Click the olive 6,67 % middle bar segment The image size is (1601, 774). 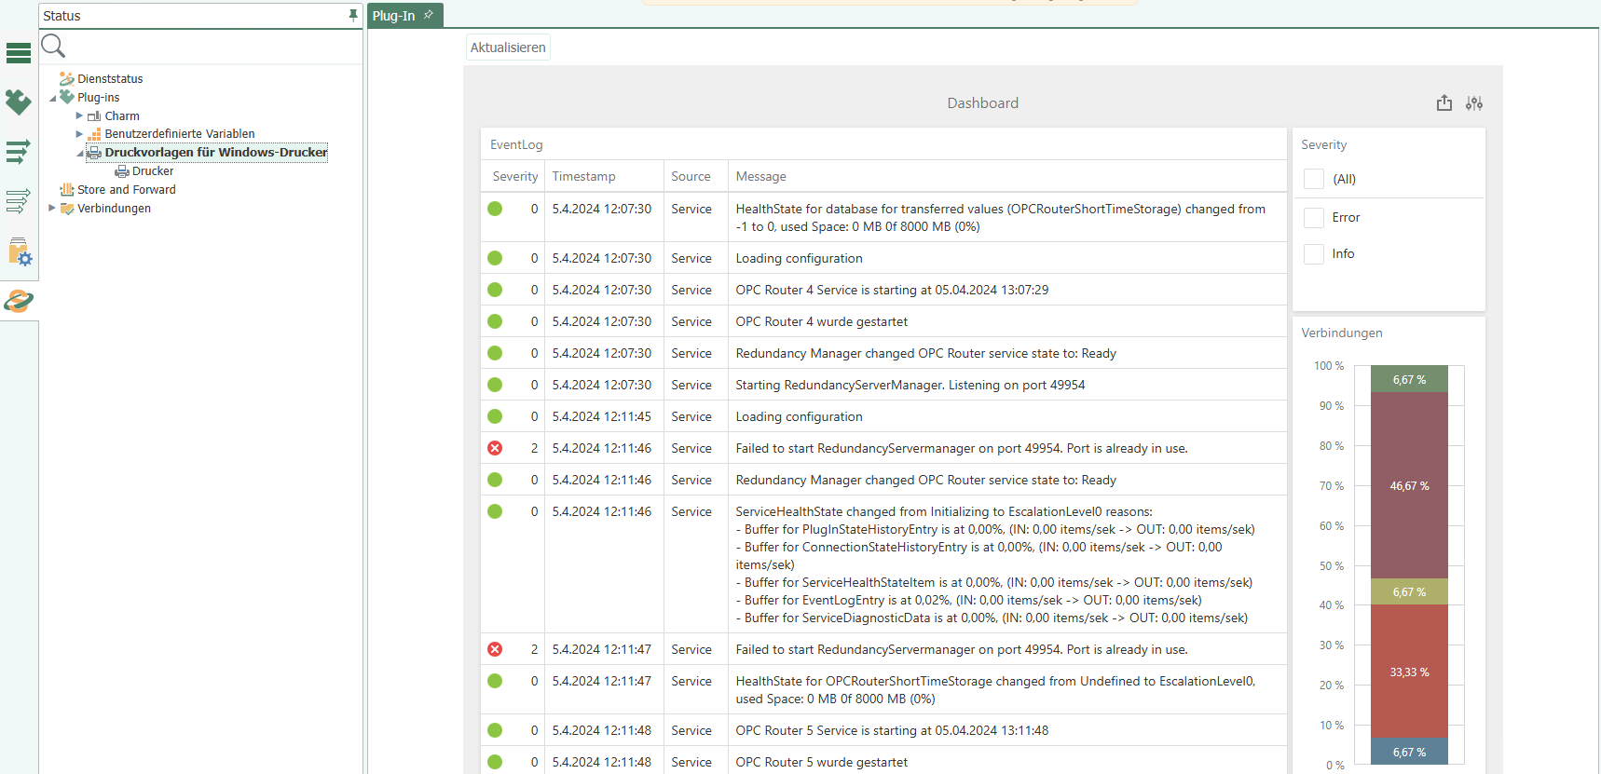pyautogui.click(x=1409, y=591)
